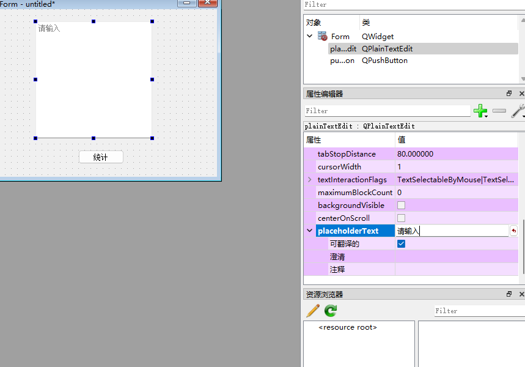Select the cursorWidth property
525x367 pixels.
point(339,166)
